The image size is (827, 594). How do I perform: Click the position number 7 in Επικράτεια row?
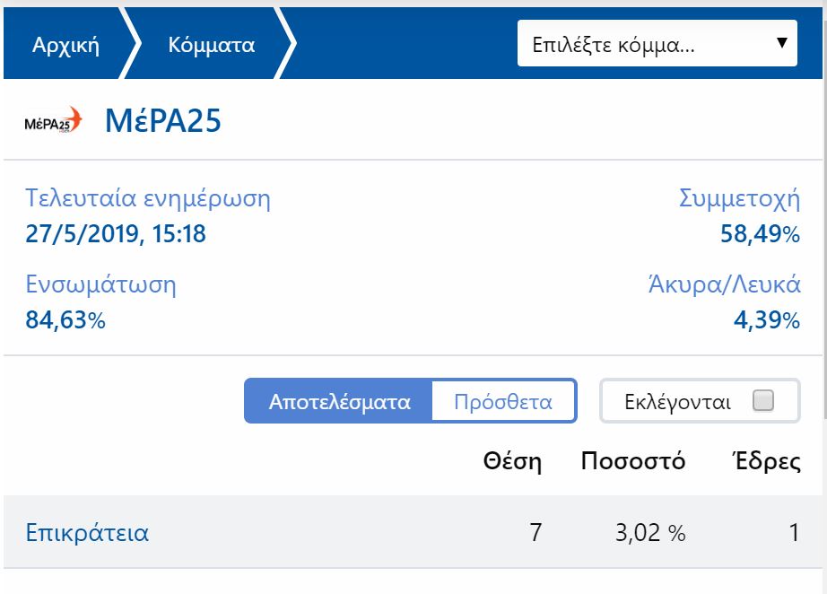(x=535, y=533)
